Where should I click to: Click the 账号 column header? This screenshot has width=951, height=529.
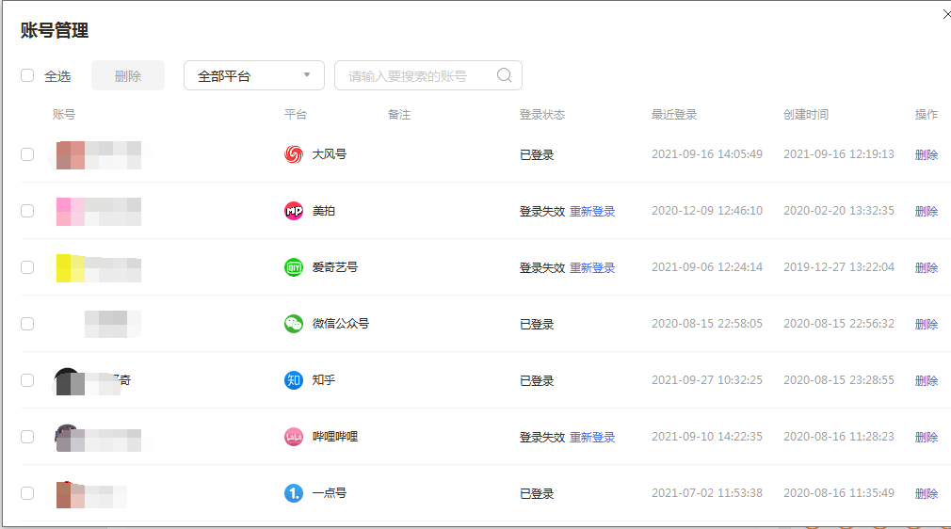point(64,114)
